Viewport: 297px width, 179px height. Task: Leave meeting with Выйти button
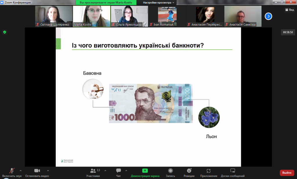287,173
